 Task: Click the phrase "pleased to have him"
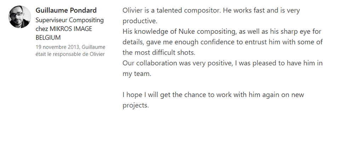(x=281, y=63)
